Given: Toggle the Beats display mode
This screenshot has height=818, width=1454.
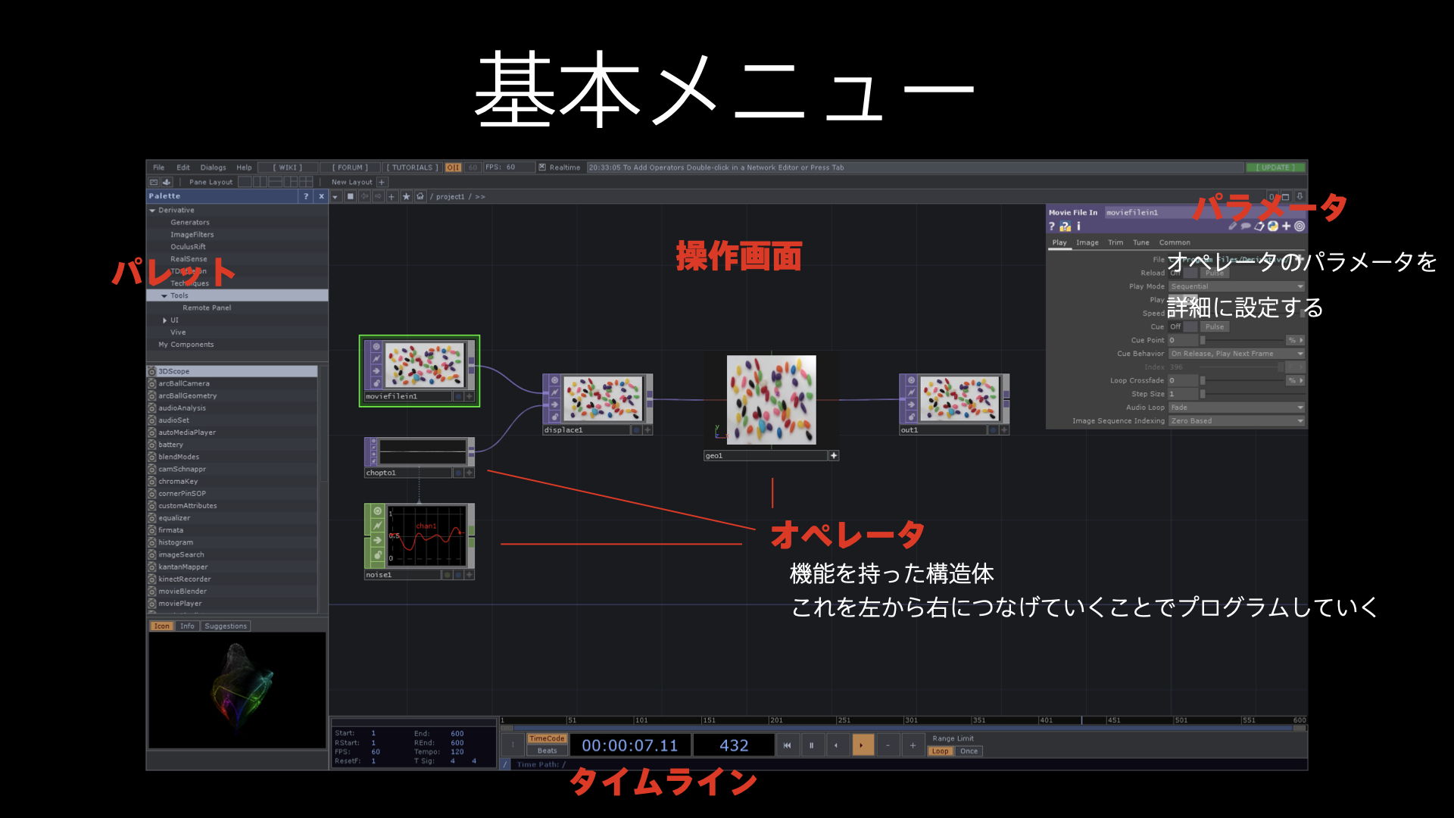Looking at the screenshot, I should (547, 751).
